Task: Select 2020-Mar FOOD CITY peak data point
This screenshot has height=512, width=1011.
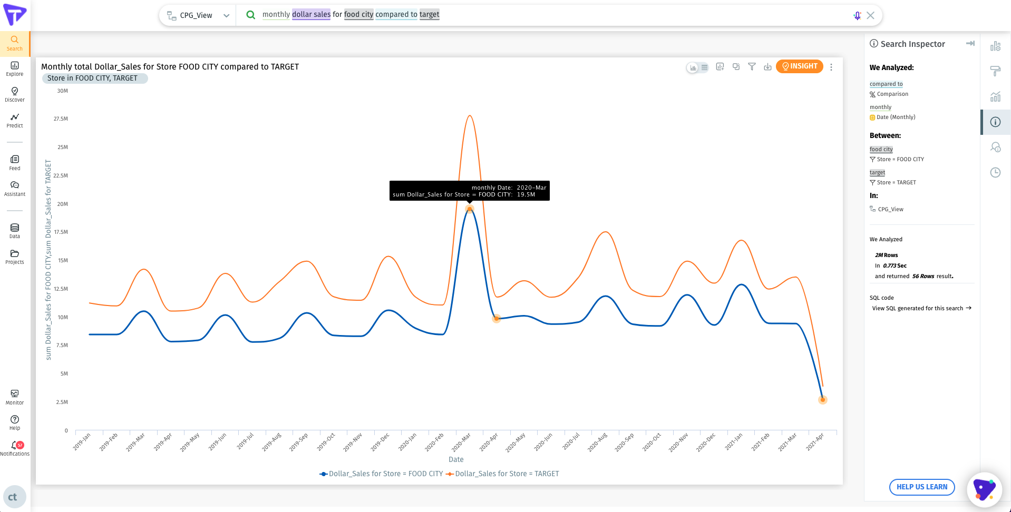Action: point(469,209)
